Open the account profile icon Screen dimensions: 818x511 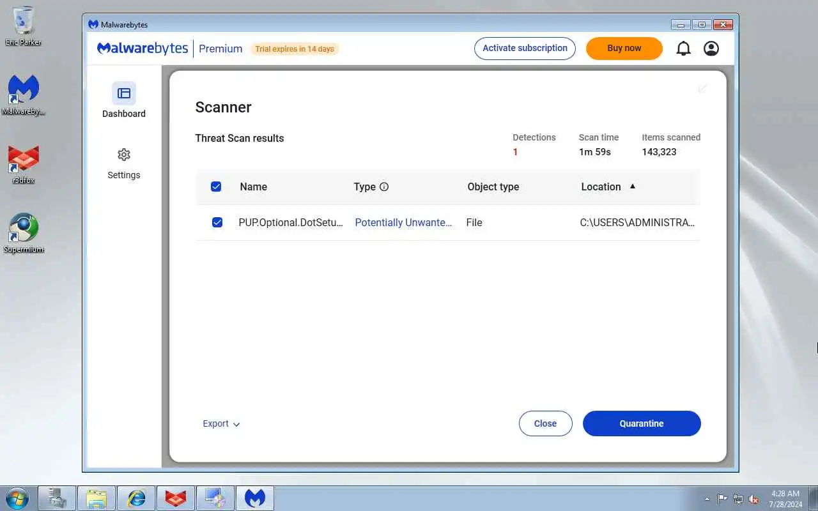[711, 49]
